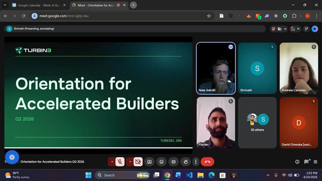Open options on Nate (bitn8) tile
This screenshot has height=181, width=322.
pos(231,47)
